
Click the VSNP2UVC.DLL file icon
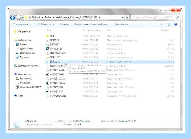[x=47, y=96]
